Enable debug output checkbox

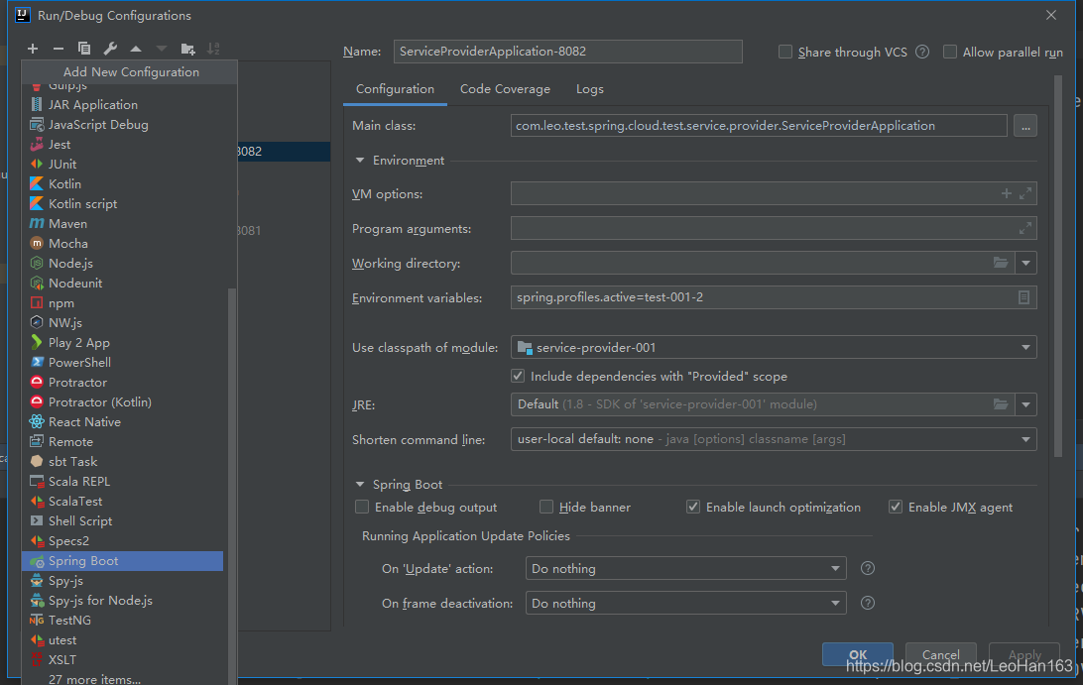(x=362, y=507)
